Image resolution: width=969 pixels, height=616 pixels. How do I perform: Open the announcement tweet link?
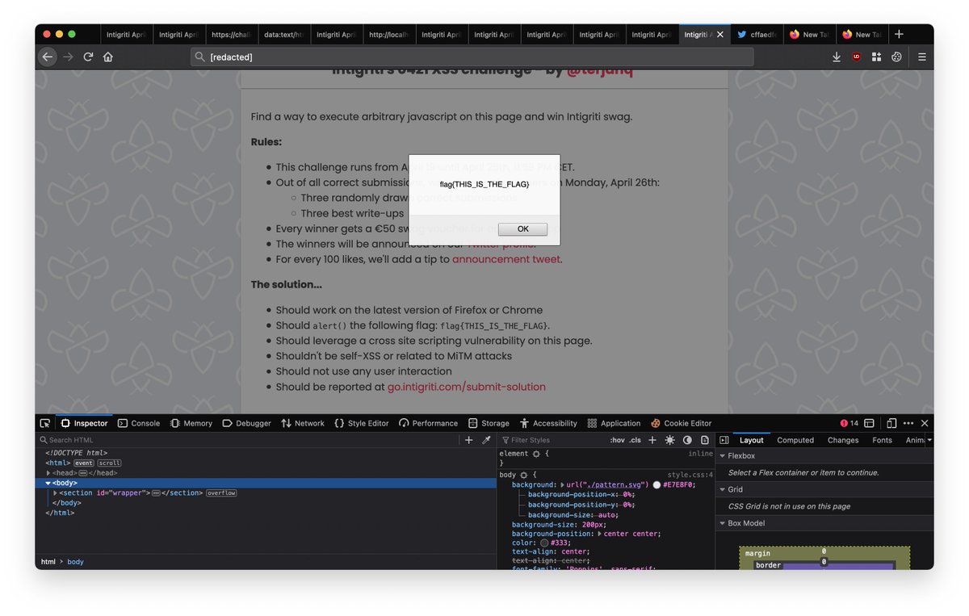(505, 259)
